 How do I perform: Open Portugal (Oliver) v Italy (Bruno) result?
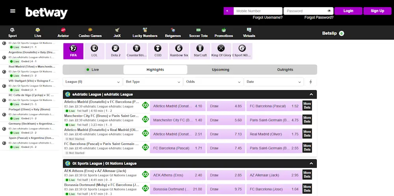tap(30, 114)
